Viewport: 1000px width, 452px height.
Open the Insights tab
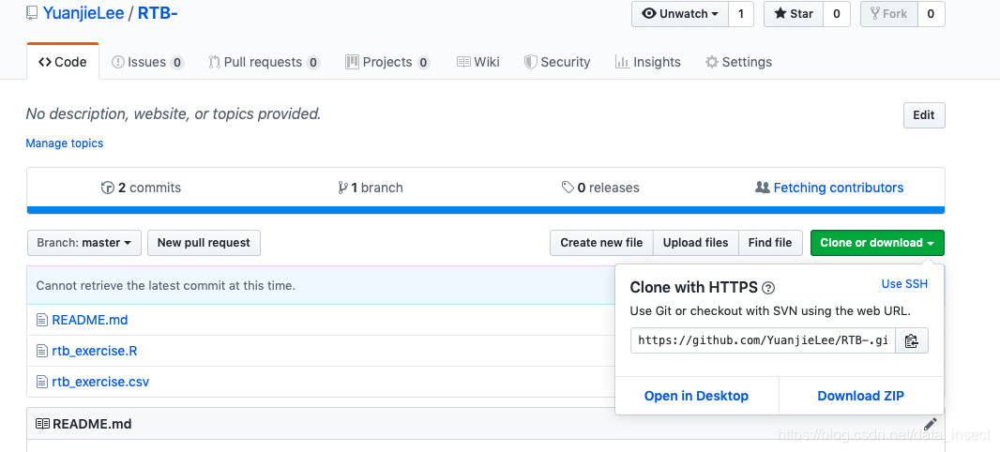tap(647, 62)
